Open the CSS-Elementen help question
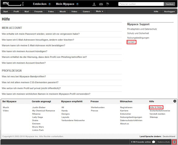This screenshot has height=145, width=178. pos(30,82)
